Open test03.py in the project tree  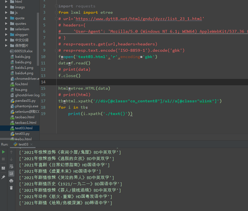(x=22, y=134)
